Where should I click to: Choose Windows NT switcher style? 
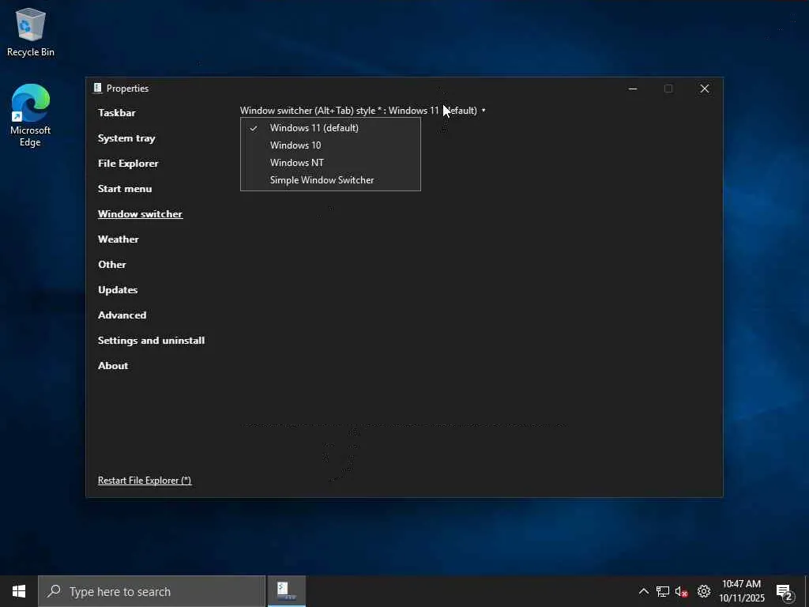point(330,163)
